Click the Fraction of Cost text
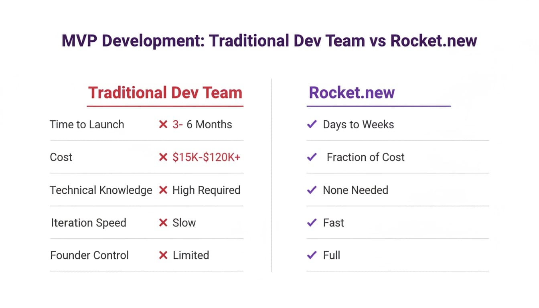This screenshot has width=539, height=308. [366, 157]
